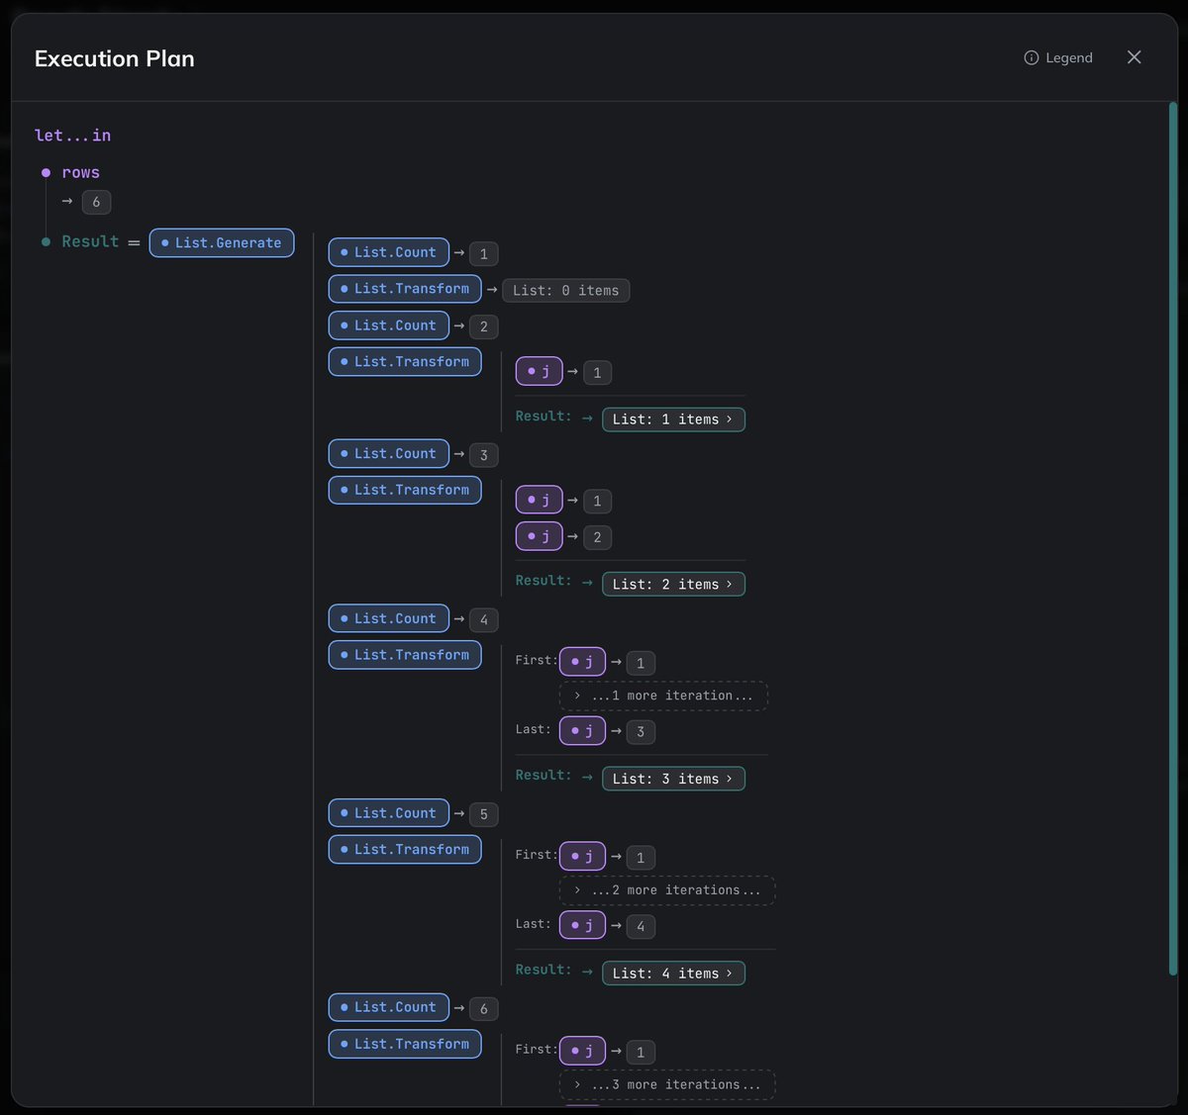Select the j chip with value 2
Screen dimensions: 1188x1115
pos(539,536)
